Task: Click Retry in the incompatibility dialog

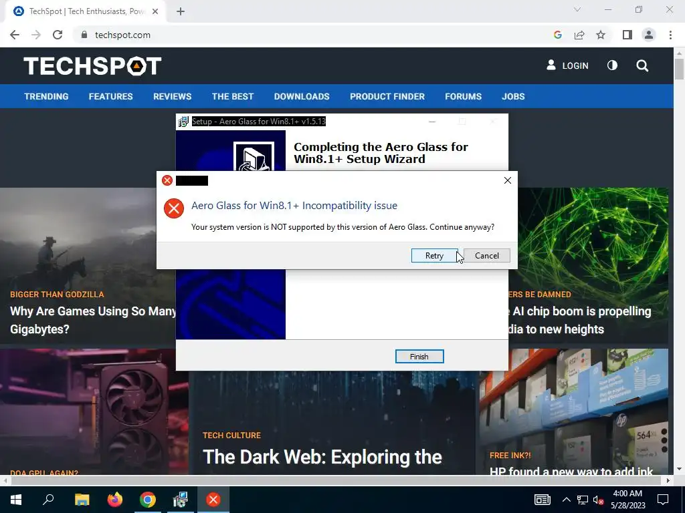Action: [434, 256]
